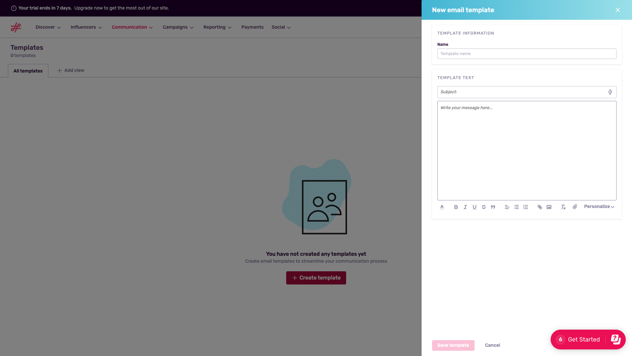The image size is (632, 356).
Task: Open the Personalize dropdown
Action: coord(599,207)
